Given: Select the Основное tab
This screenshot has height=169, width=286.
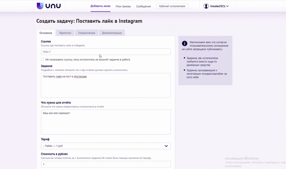Looking at the screenshot, I should pos(46,33).
